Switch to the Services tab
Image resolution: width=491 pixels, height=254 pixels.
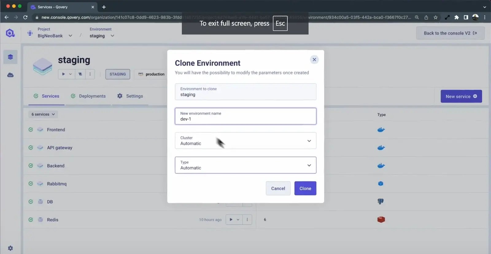click(x=46, y=96)
